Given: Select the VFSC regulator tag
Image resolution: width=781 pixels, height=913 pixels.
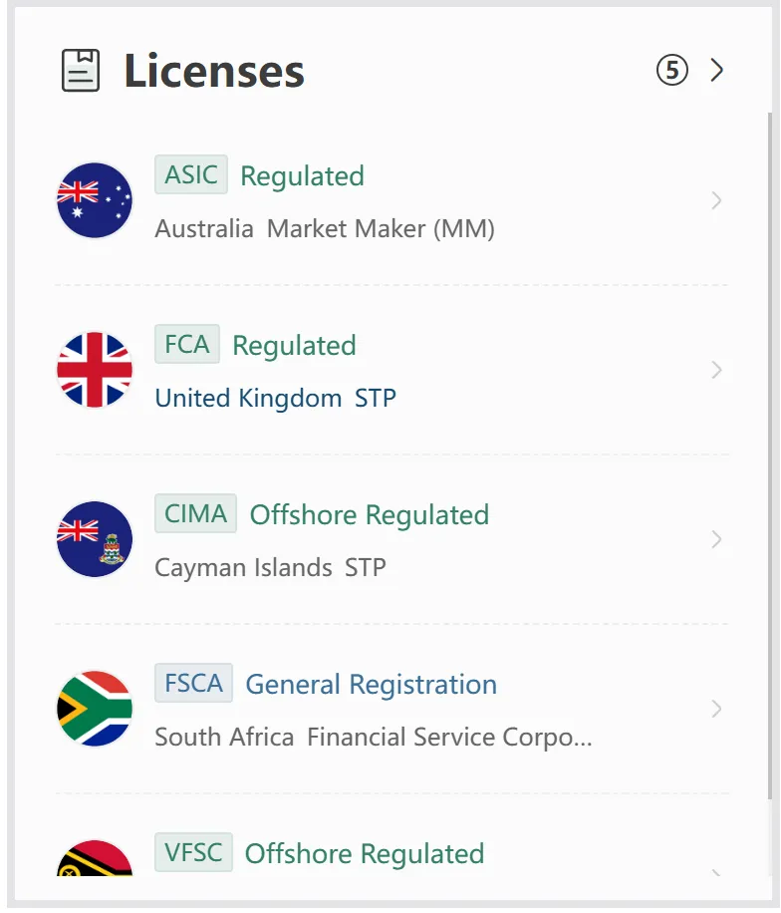Looking at the screenshot, I should [x=193, y=852].
